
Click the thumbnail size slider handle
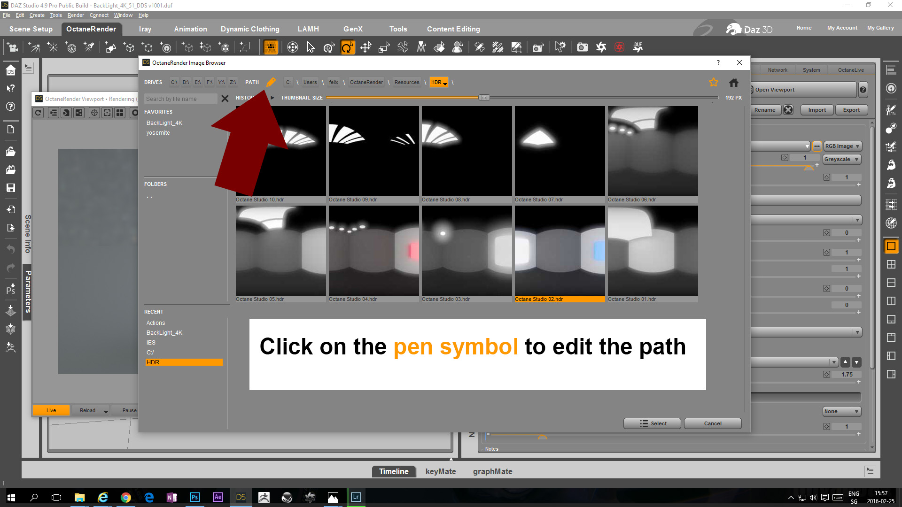484,98
